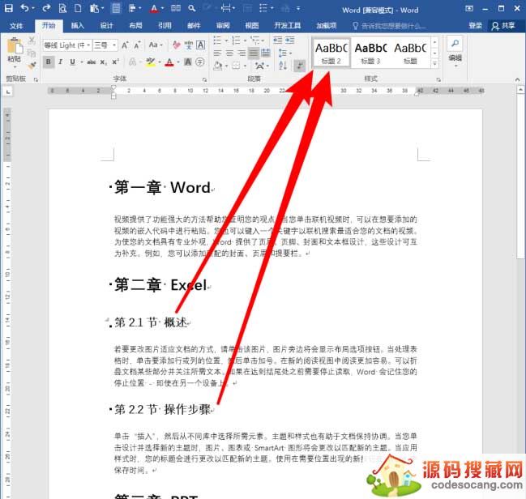Viewport: 526px width, 499px height.
Task: Switch to the 插入 (Insert) tab
Action: (77, 25)
